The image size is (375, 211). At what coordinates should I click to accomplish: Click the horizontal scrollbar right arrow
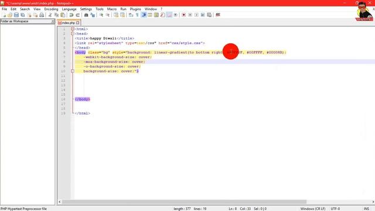[x=373, y=202]
